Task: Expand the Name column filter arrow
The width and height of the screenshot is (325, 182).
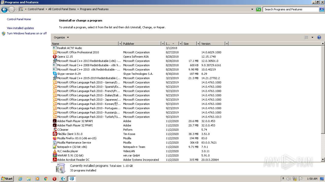Action: pyautogui.click(x=120, y=44)
